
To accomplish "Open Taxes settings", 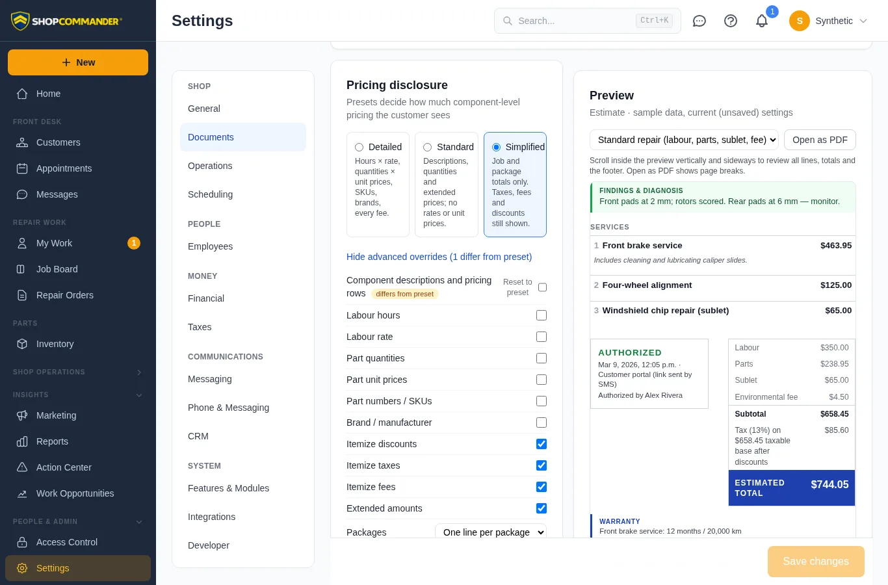I will (243, 327).
